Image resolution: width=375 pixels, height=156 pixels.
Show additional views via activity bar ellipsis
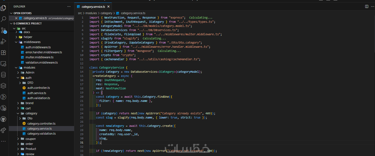click(x=4, y=141)
